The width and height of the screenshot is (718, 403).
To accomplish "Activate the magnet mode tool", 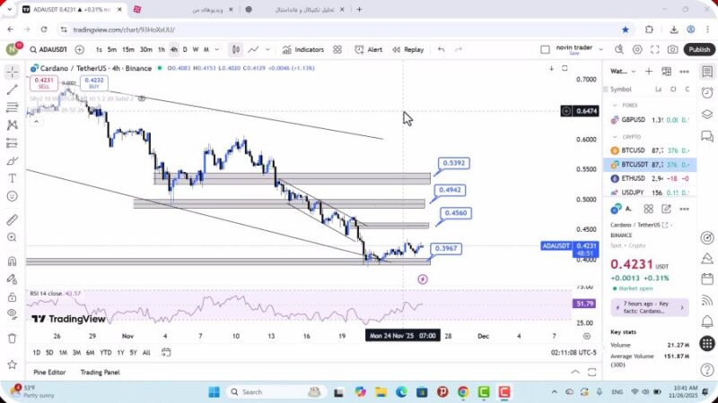I will click(x=13, y=261).
